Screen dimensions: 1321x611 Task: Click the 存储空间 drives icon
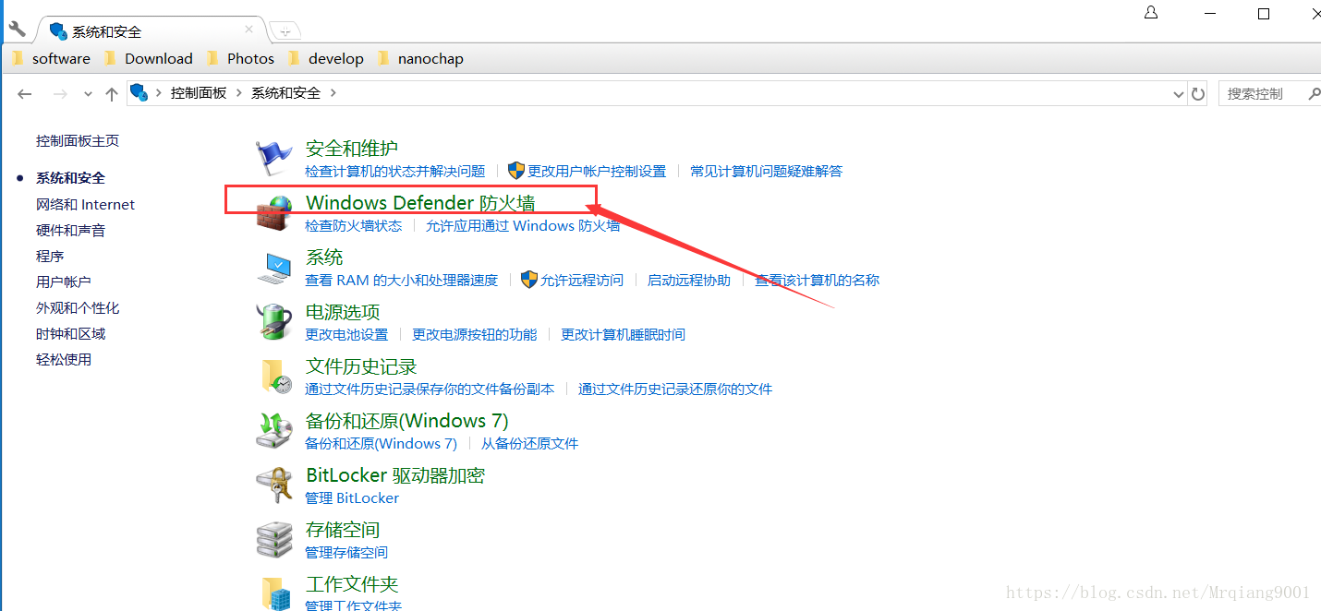[x=274, y=539]
